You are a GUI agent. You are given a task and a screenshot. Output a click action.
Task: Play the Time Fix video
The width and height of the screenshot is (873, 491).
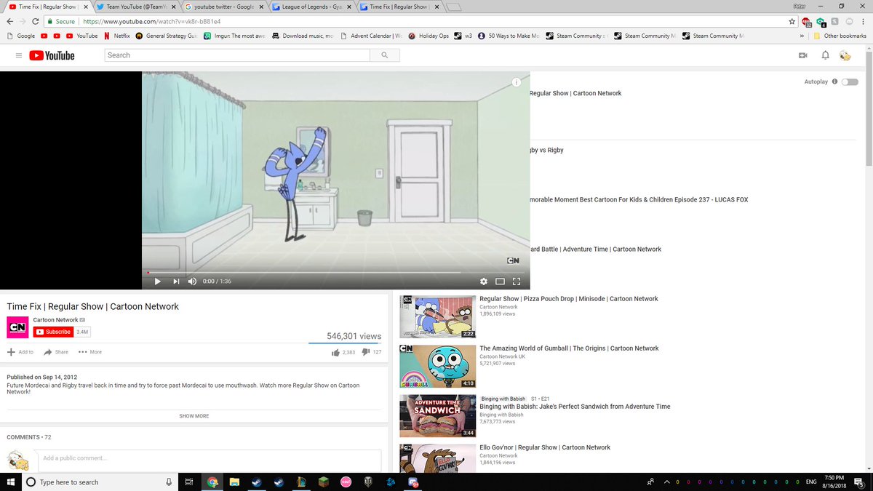157,282
